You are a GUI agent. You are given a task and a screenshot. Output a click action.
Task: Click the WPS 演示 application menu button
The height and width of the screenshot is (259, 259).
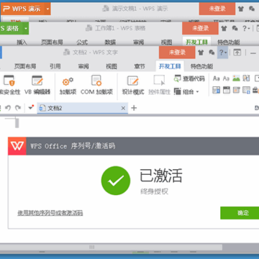click(x=23, y=9)
